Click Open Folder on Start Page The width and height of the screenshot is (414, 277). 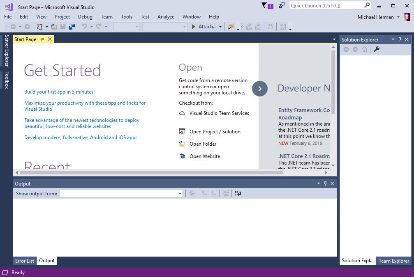[198, 144]
